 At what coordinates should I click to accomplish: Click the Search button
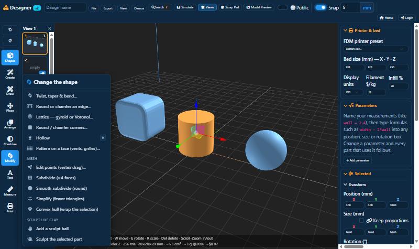[x=160, y=7]
